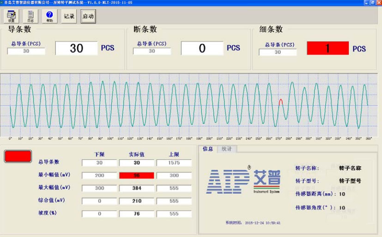The height and width of the screenshot is (237, 382).
Task: Click the 最大幅值 actual value field showing 384
Action: (137, 188)
